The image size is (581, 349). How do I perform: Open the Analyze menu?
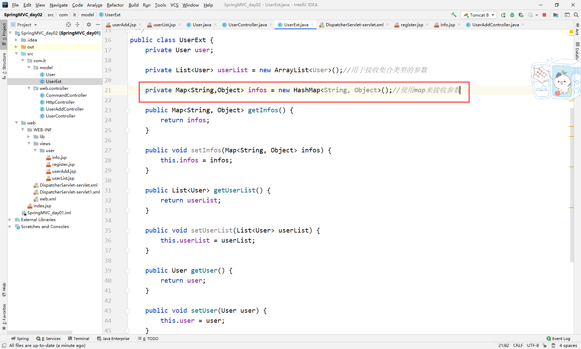pyautogui.click(x=94, y=5)
